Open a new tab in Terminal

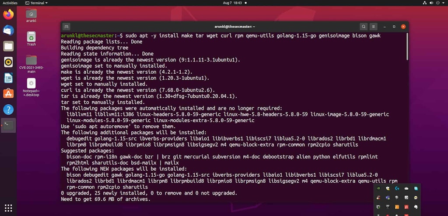point(66,27)
